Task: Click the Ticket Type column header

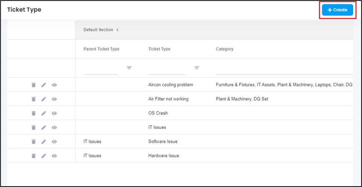Action: click(159, 49)
